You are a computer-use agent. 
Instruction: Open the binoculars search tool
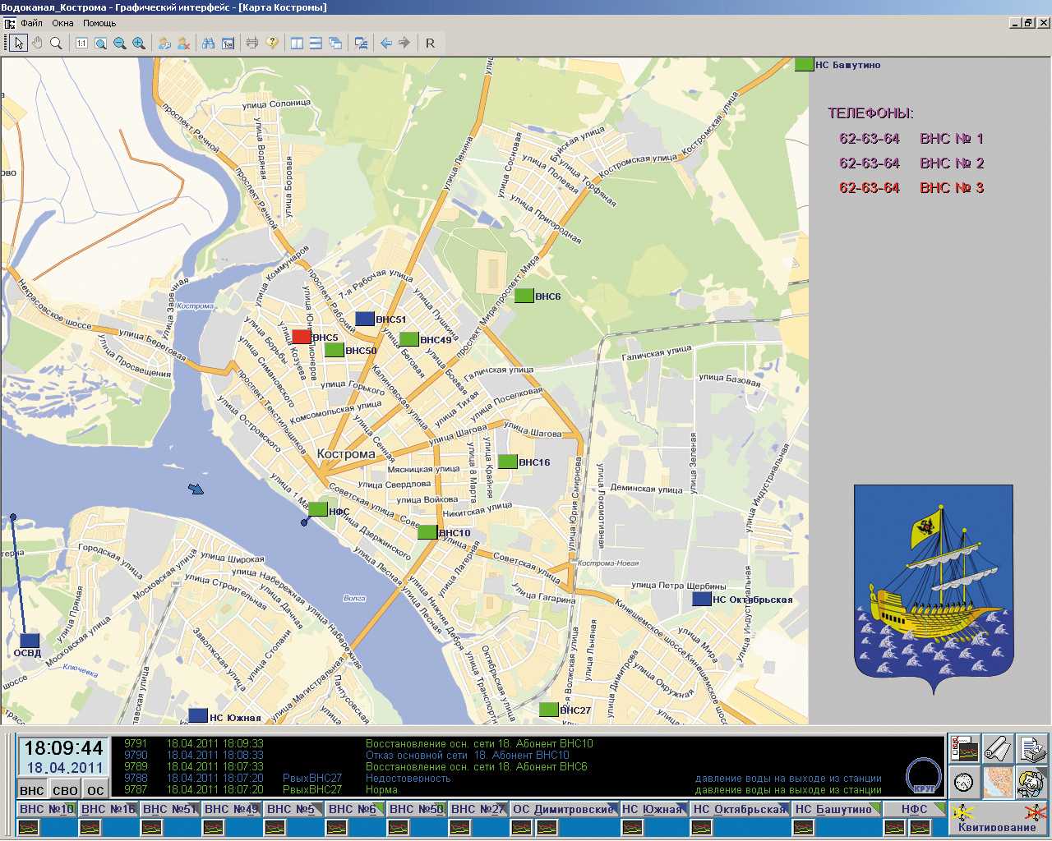(x=208, y=43)
